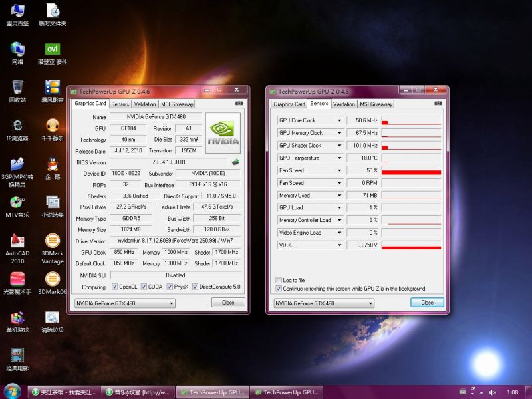532x399 pixels.
Task: Switch to Validation tab in right GPU-Z window
Action: click(x=344, y=104)
